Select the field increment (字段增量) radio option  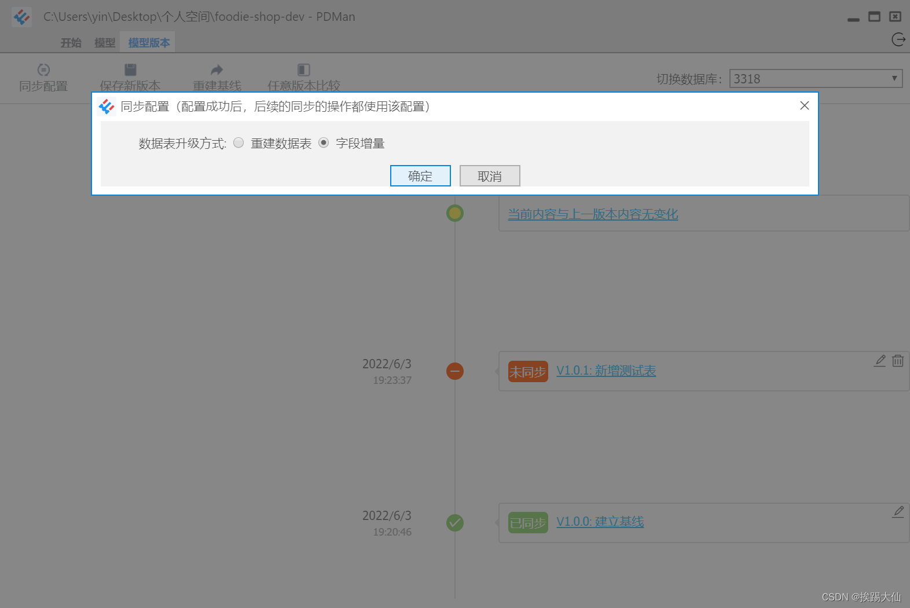tap(324, 142)
